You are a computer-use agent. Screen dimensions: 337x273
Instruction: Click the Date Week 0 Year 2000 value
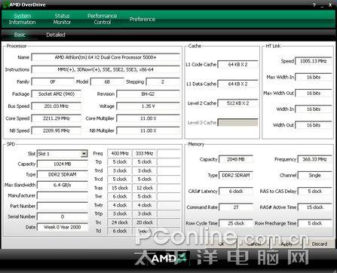(63, 227)
